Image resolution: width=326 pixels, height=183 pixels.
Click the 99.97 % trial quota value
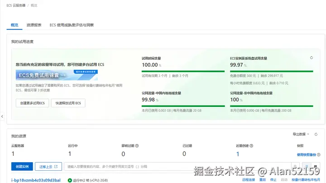coord(238,65)
